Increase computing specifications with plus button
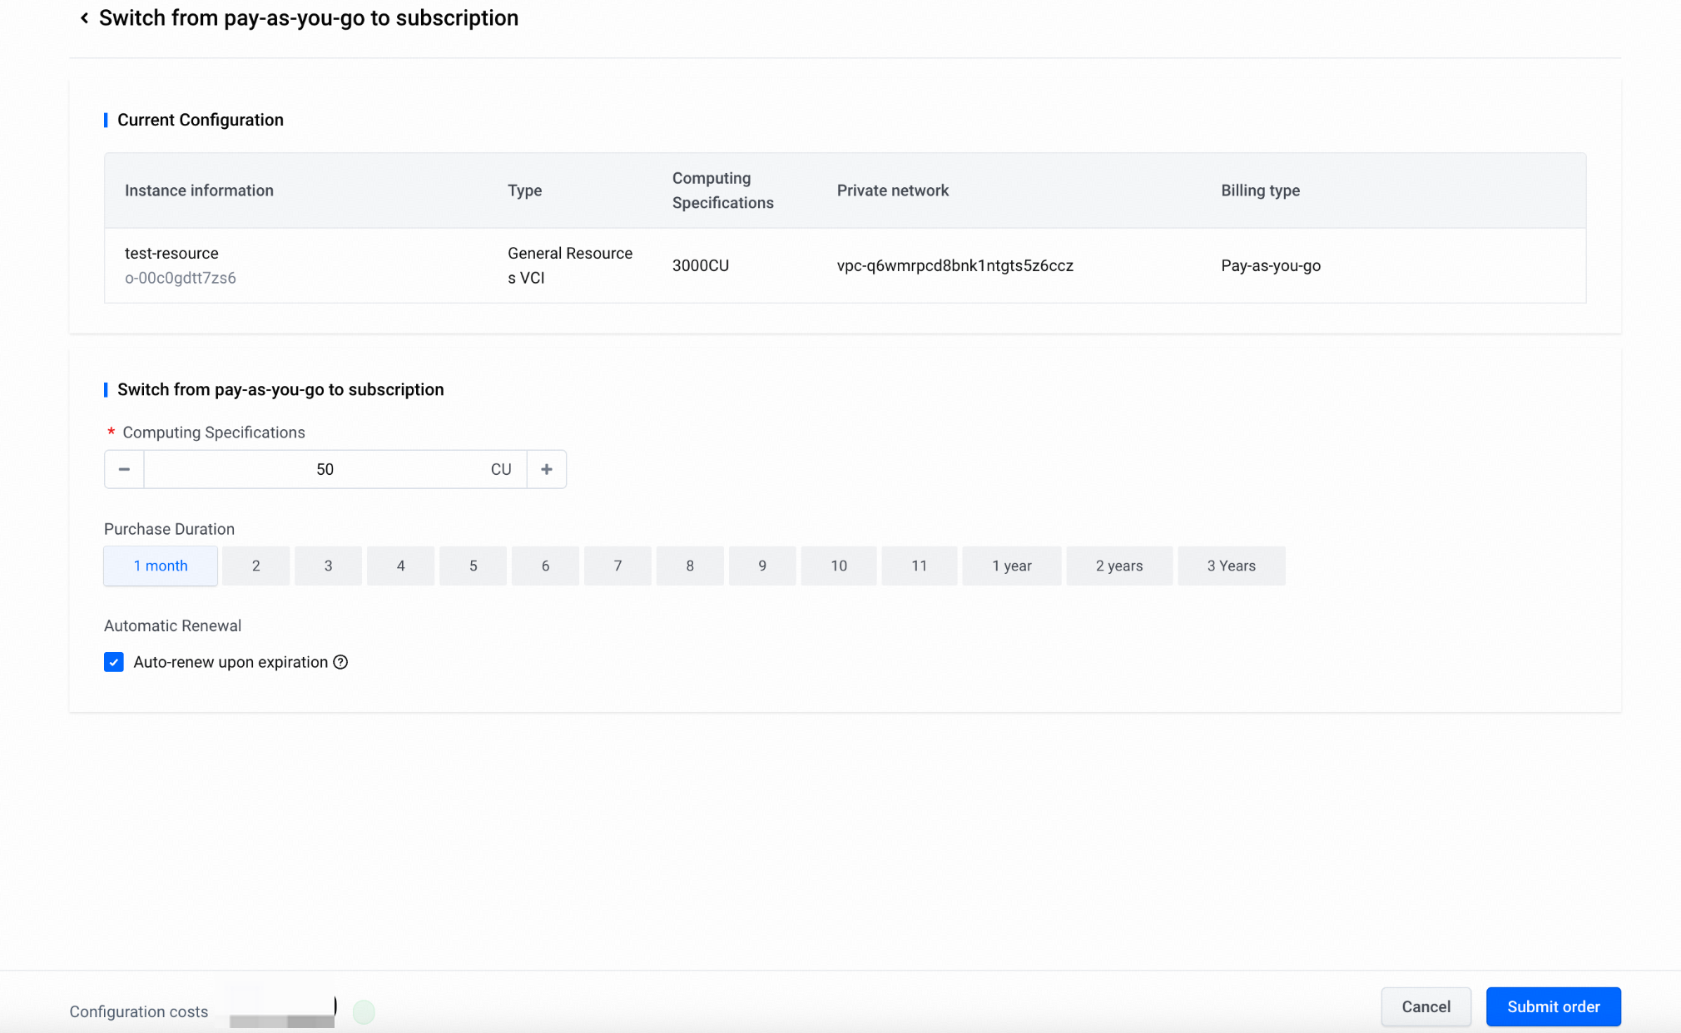This screenshot has width=1681, height=1033. (547, 469)
